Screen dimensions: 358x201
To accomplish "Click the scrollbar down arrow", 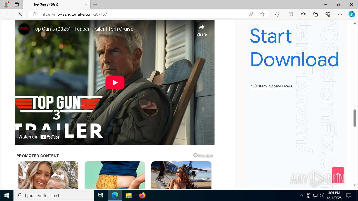I will tap(355, 185).
